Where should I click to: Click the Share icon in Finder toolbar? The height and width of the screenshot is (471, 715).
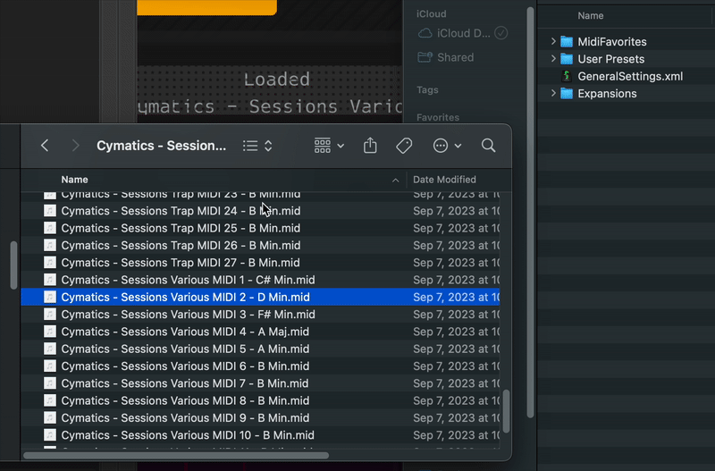tap(370, 146)
